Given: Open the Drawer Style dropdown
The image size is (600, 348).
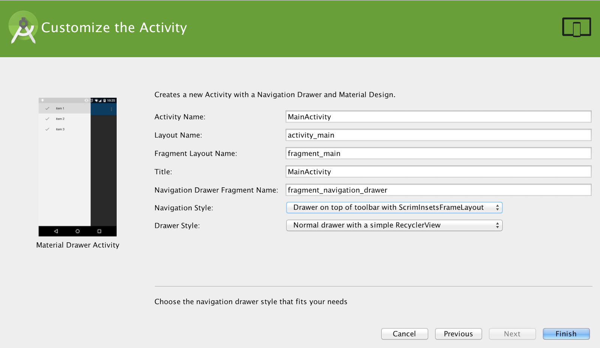Looking at the screenshot, I should click(x=394, y=225).
